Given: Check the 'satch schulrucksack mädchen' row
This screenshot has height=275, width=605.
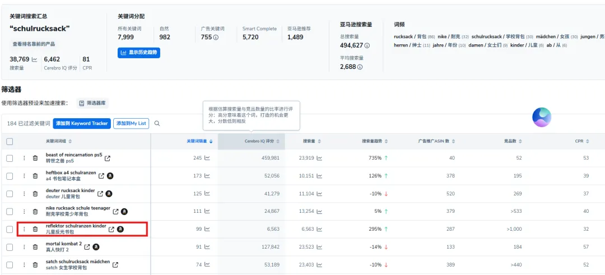Looking at the screenshot, I should [10, 264].
